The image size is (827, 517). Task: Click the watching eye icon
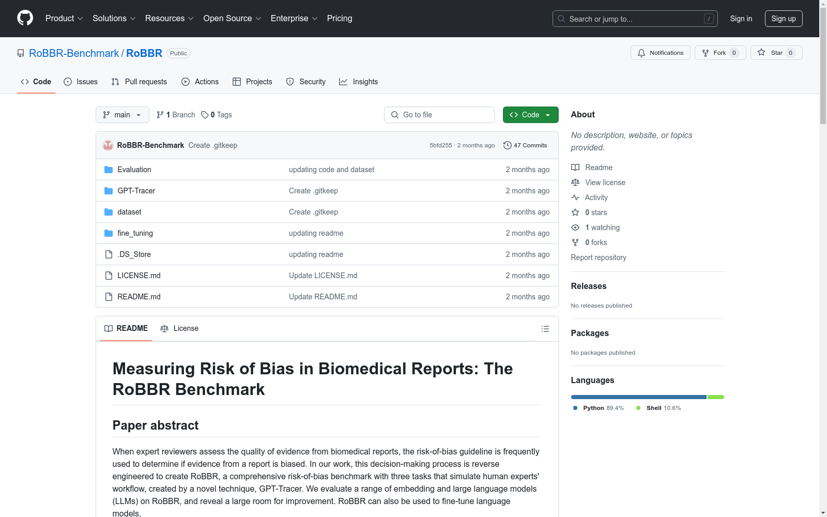pyautogui.click(x=575, y=227)
